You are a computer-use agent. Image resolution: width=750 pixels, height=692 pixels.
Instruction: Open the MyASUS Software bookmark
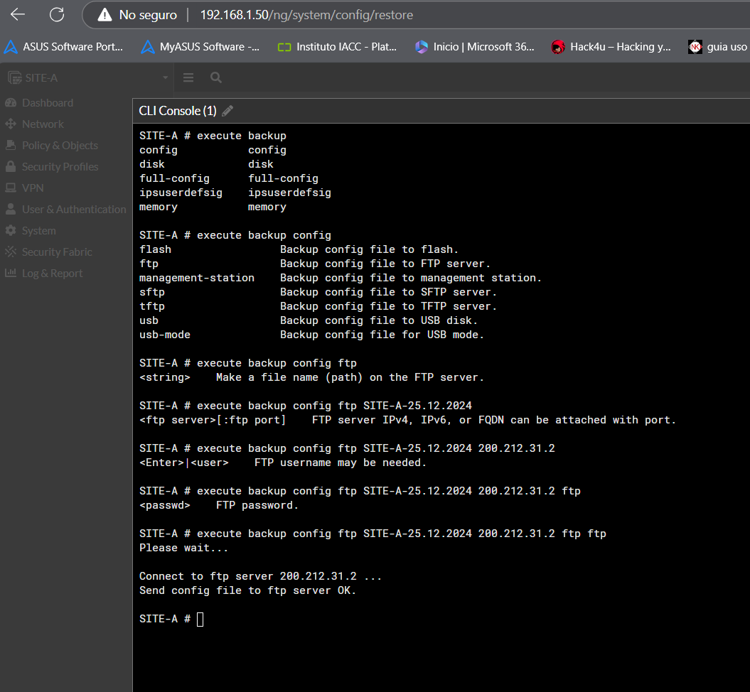(200, 47)
